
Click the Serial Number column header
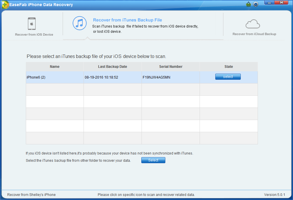[171, 67]
